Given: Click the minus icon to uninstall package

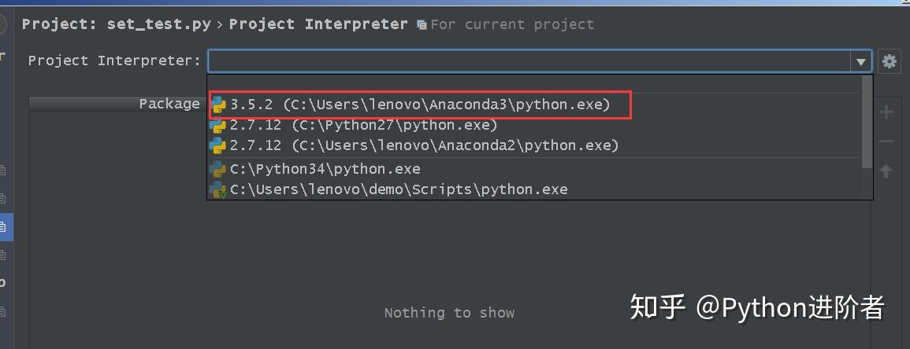Looking at the screenshot, I should pos(886,141).
